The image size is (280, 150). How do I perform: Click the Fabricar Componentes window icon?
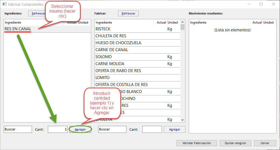click(x=4, y=4)
